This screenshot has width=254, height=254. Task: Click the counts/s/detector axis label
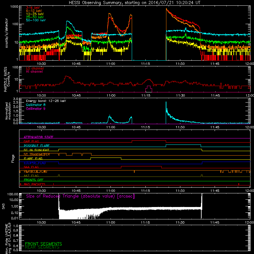coord(6,33)
